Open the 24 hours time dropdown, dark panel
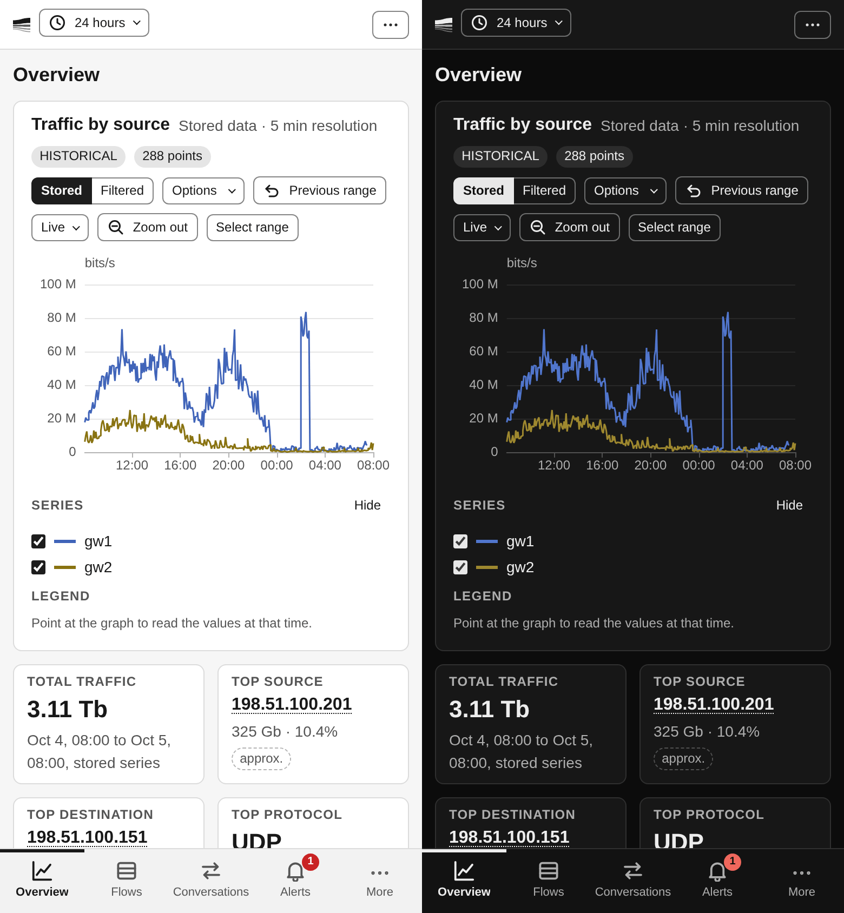 pyautogui.click(x=516, y=23)
